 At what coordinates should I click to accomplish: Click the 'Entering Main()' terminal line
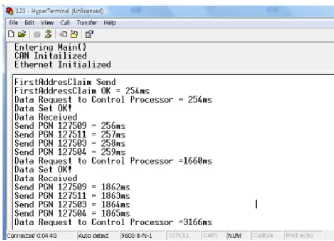[x=50, y=47]
